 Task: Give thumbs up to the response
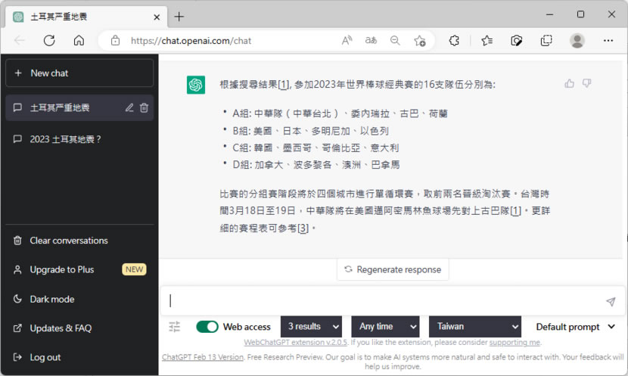pos(569,83)
